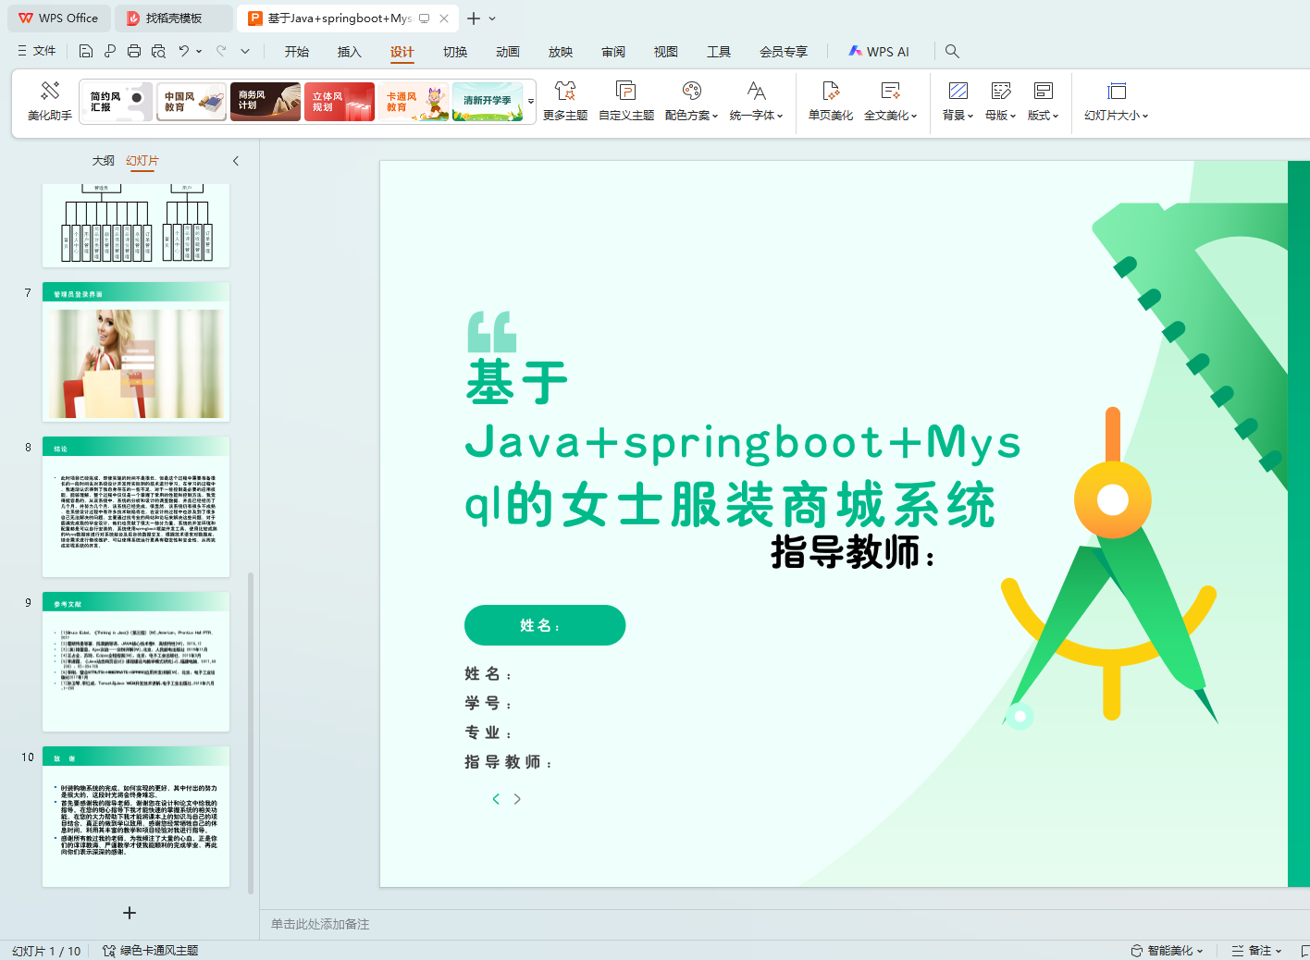Switch to the 插入 ribbon tab
Screen dimensions: 1310x960
(x=350, y=52)
